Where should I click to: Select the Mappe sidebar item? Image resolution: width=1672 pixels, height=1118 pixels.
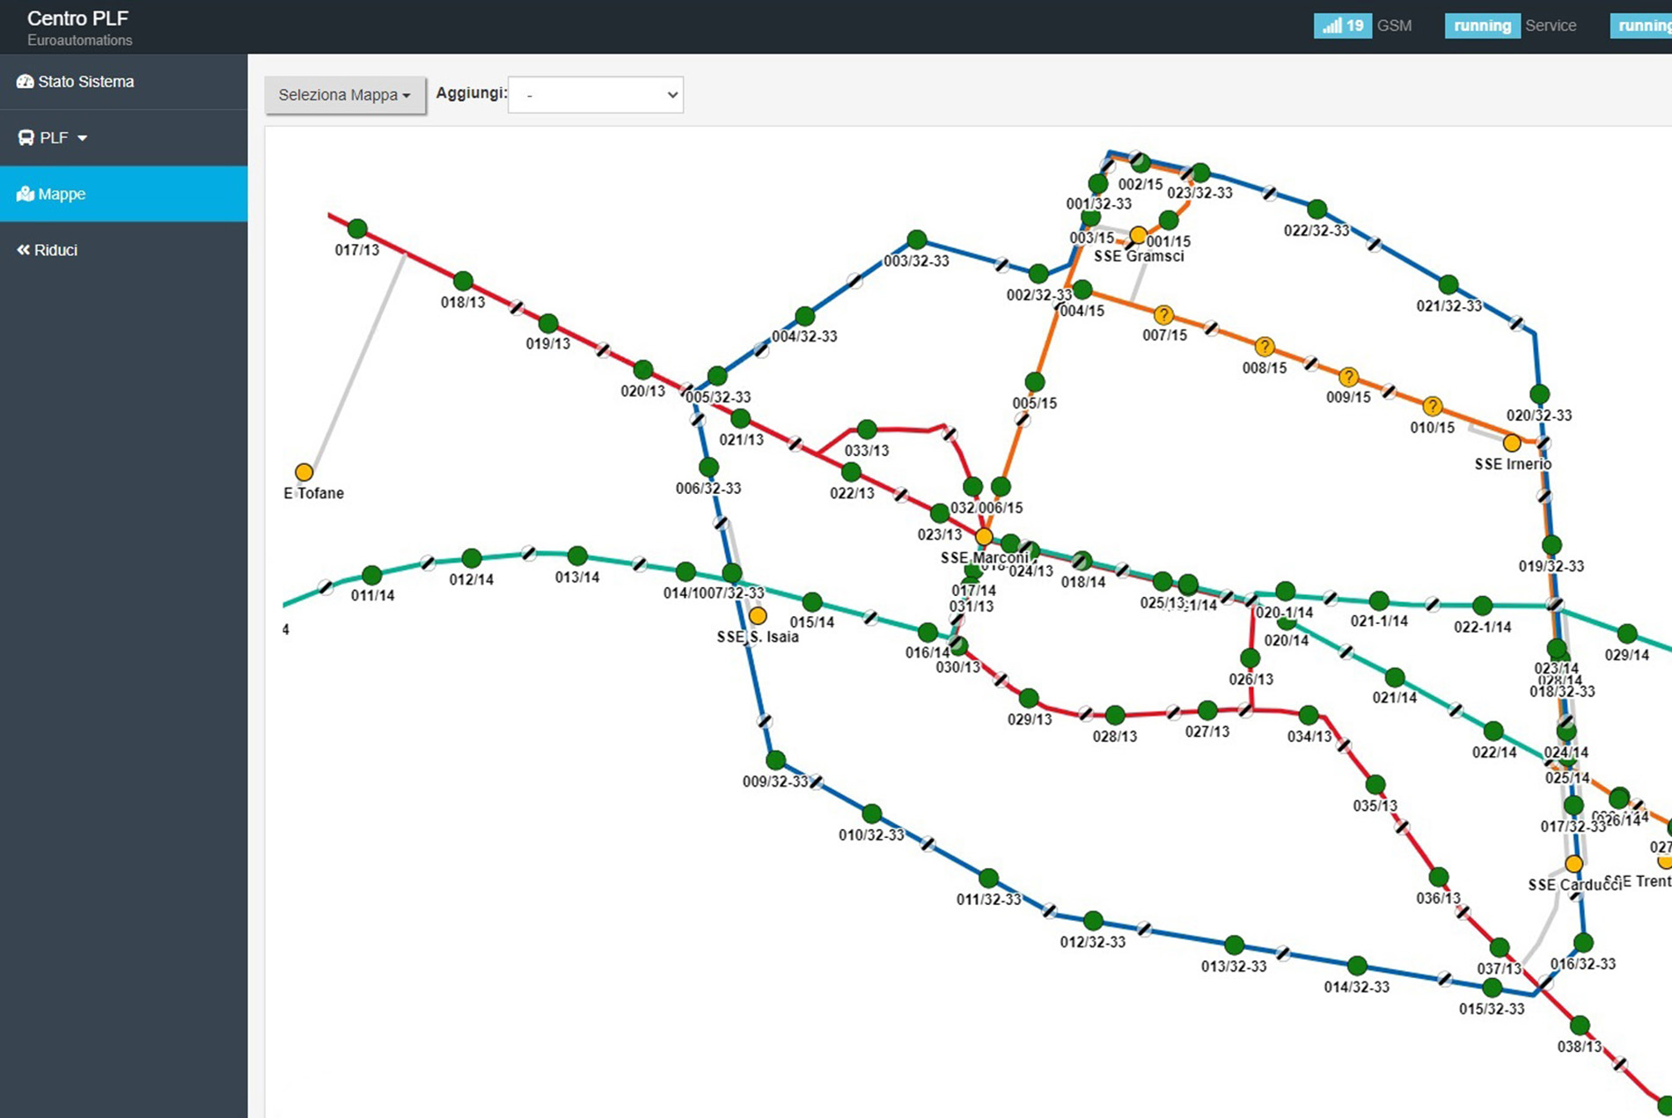click(x=123, y=194)
